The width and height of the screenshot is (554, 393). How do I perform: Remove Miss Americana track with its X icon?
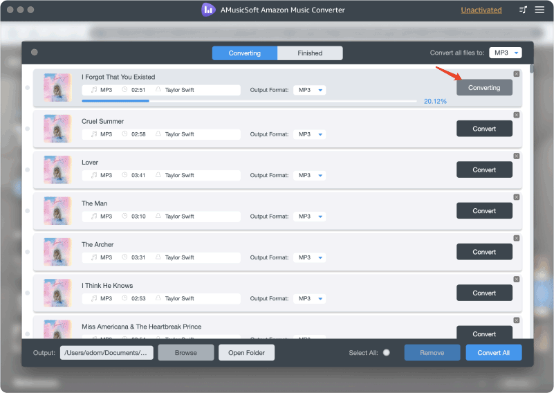coord(517,320)
